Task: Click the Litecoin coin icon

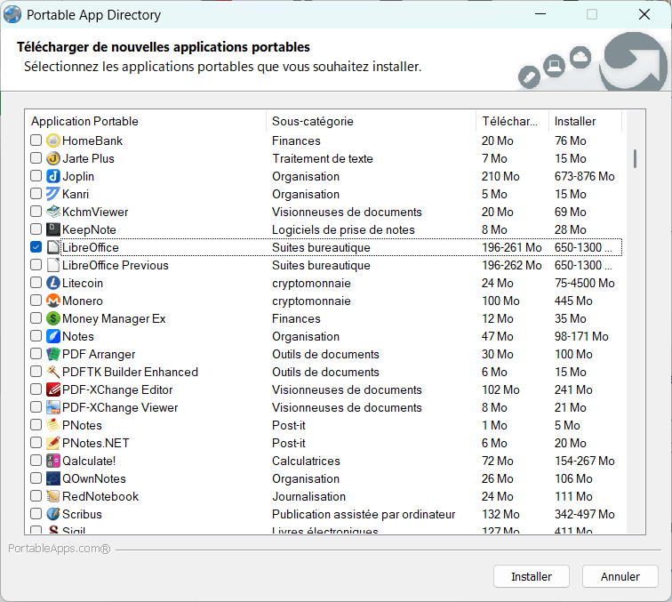Action: 53,283
